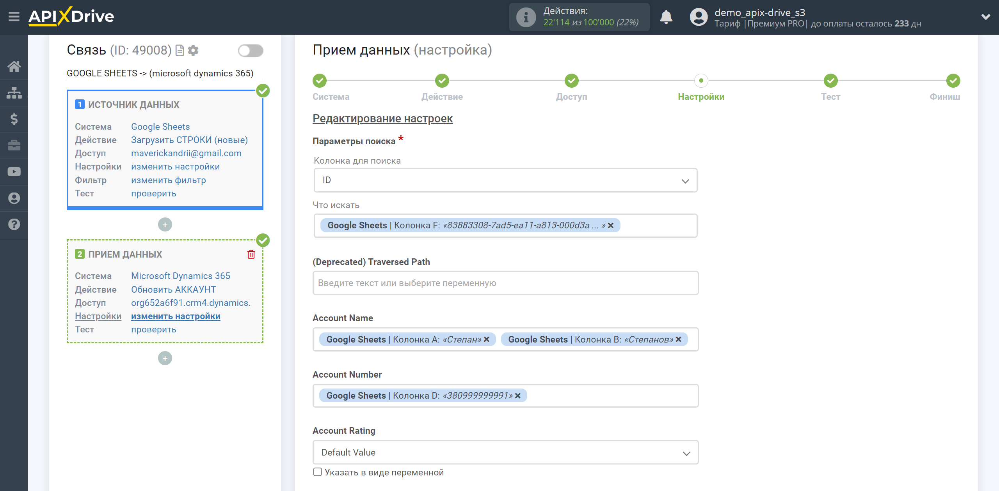
Task: Open Microsoft Dynamics 365 system link
Action: tap(180, 276)
